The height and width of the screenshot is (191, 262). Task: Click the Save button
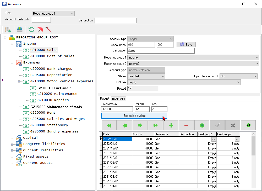pyautogui.click(x=186, y=45)
